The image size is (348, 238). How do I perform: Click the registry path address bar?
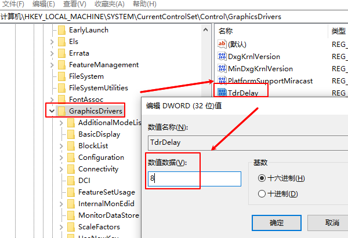pos(174,17)
